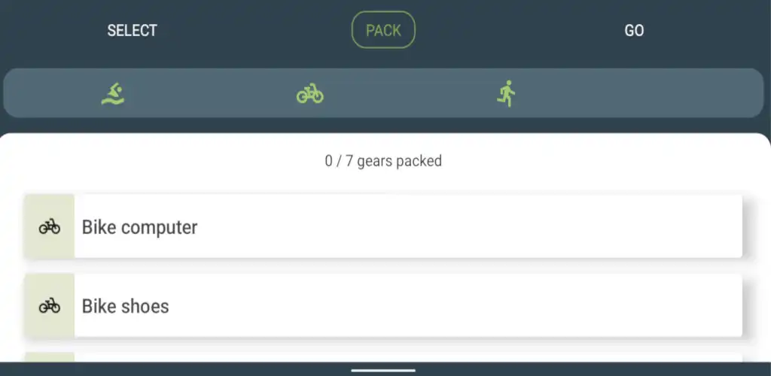Screen dimensions: 771x376
Task: Toggle the swimming gear filter icon
Action: tap(113, 93)
